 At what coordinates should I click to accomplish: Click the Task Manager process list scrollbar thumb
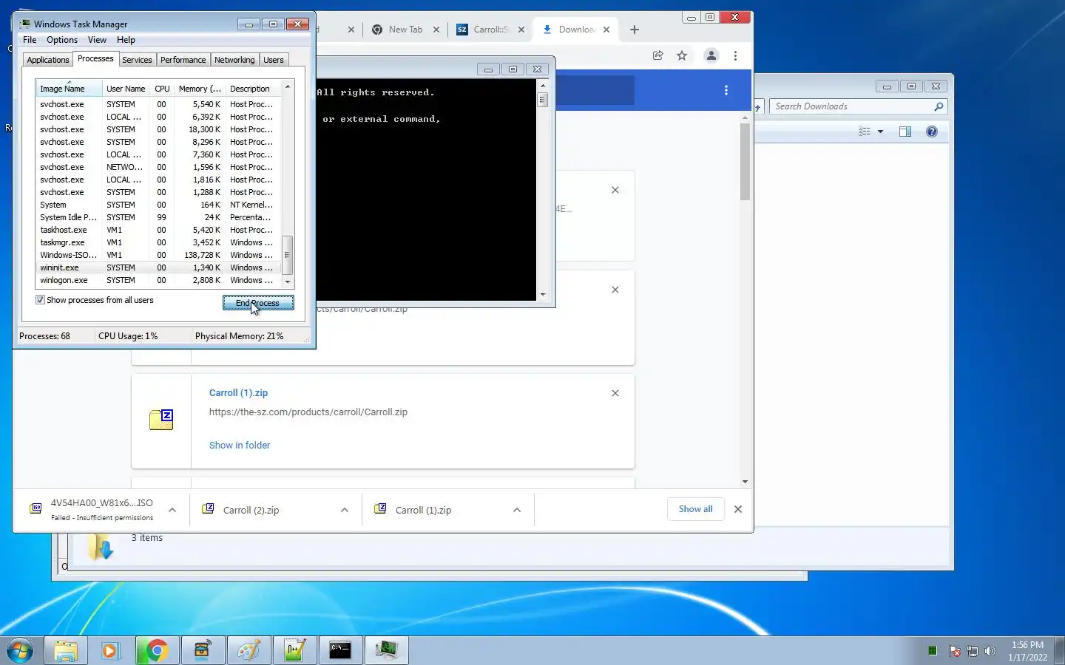pos(288,255)
